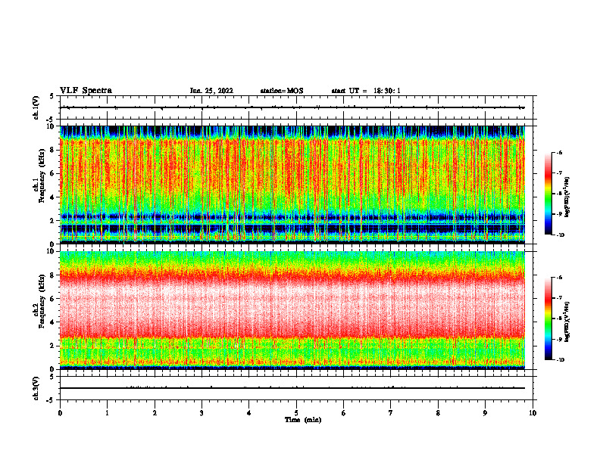Viewport: 600px width, 463px height.
Task: Click time axis tick label "7"
Action: pyautogui.click(x=391, y=413)
